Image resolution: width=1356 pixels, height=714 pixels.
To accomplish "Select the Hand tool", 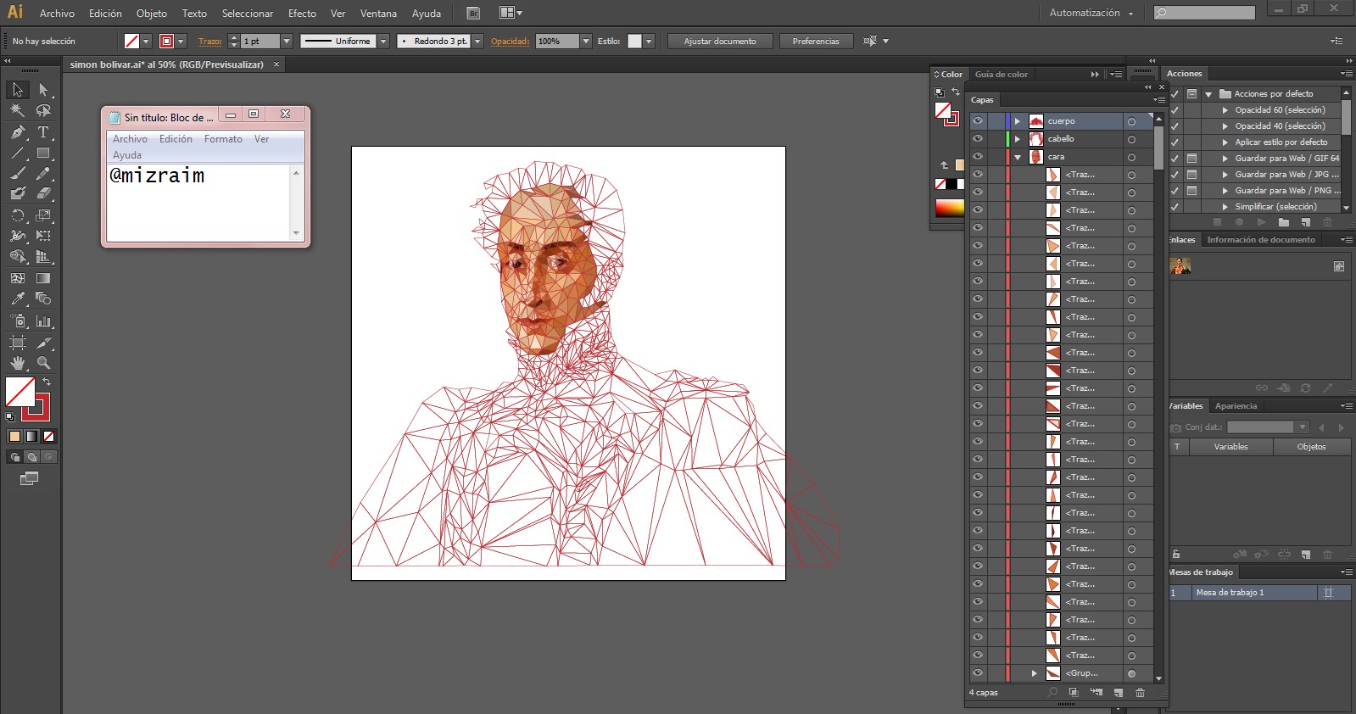I will [18, 362].
